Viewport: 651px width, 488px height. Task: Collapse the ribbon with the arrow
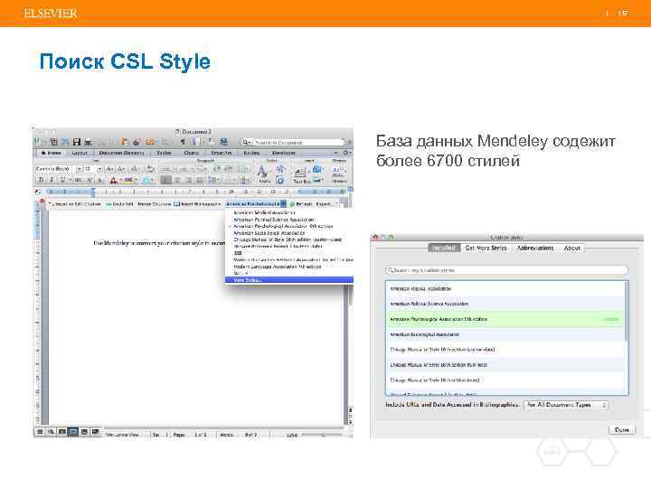point(335,153)
